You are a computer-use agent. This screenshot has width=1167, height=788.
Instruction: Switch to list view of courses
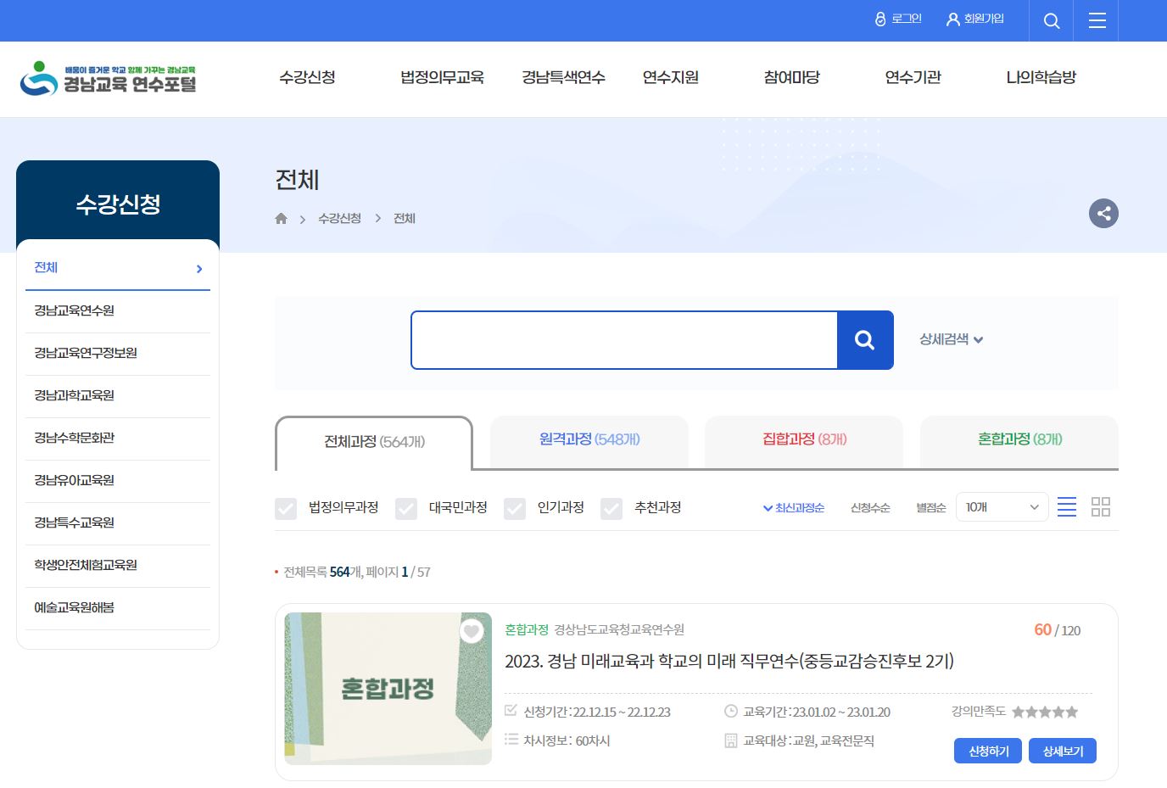click(x=1067, y=506)
